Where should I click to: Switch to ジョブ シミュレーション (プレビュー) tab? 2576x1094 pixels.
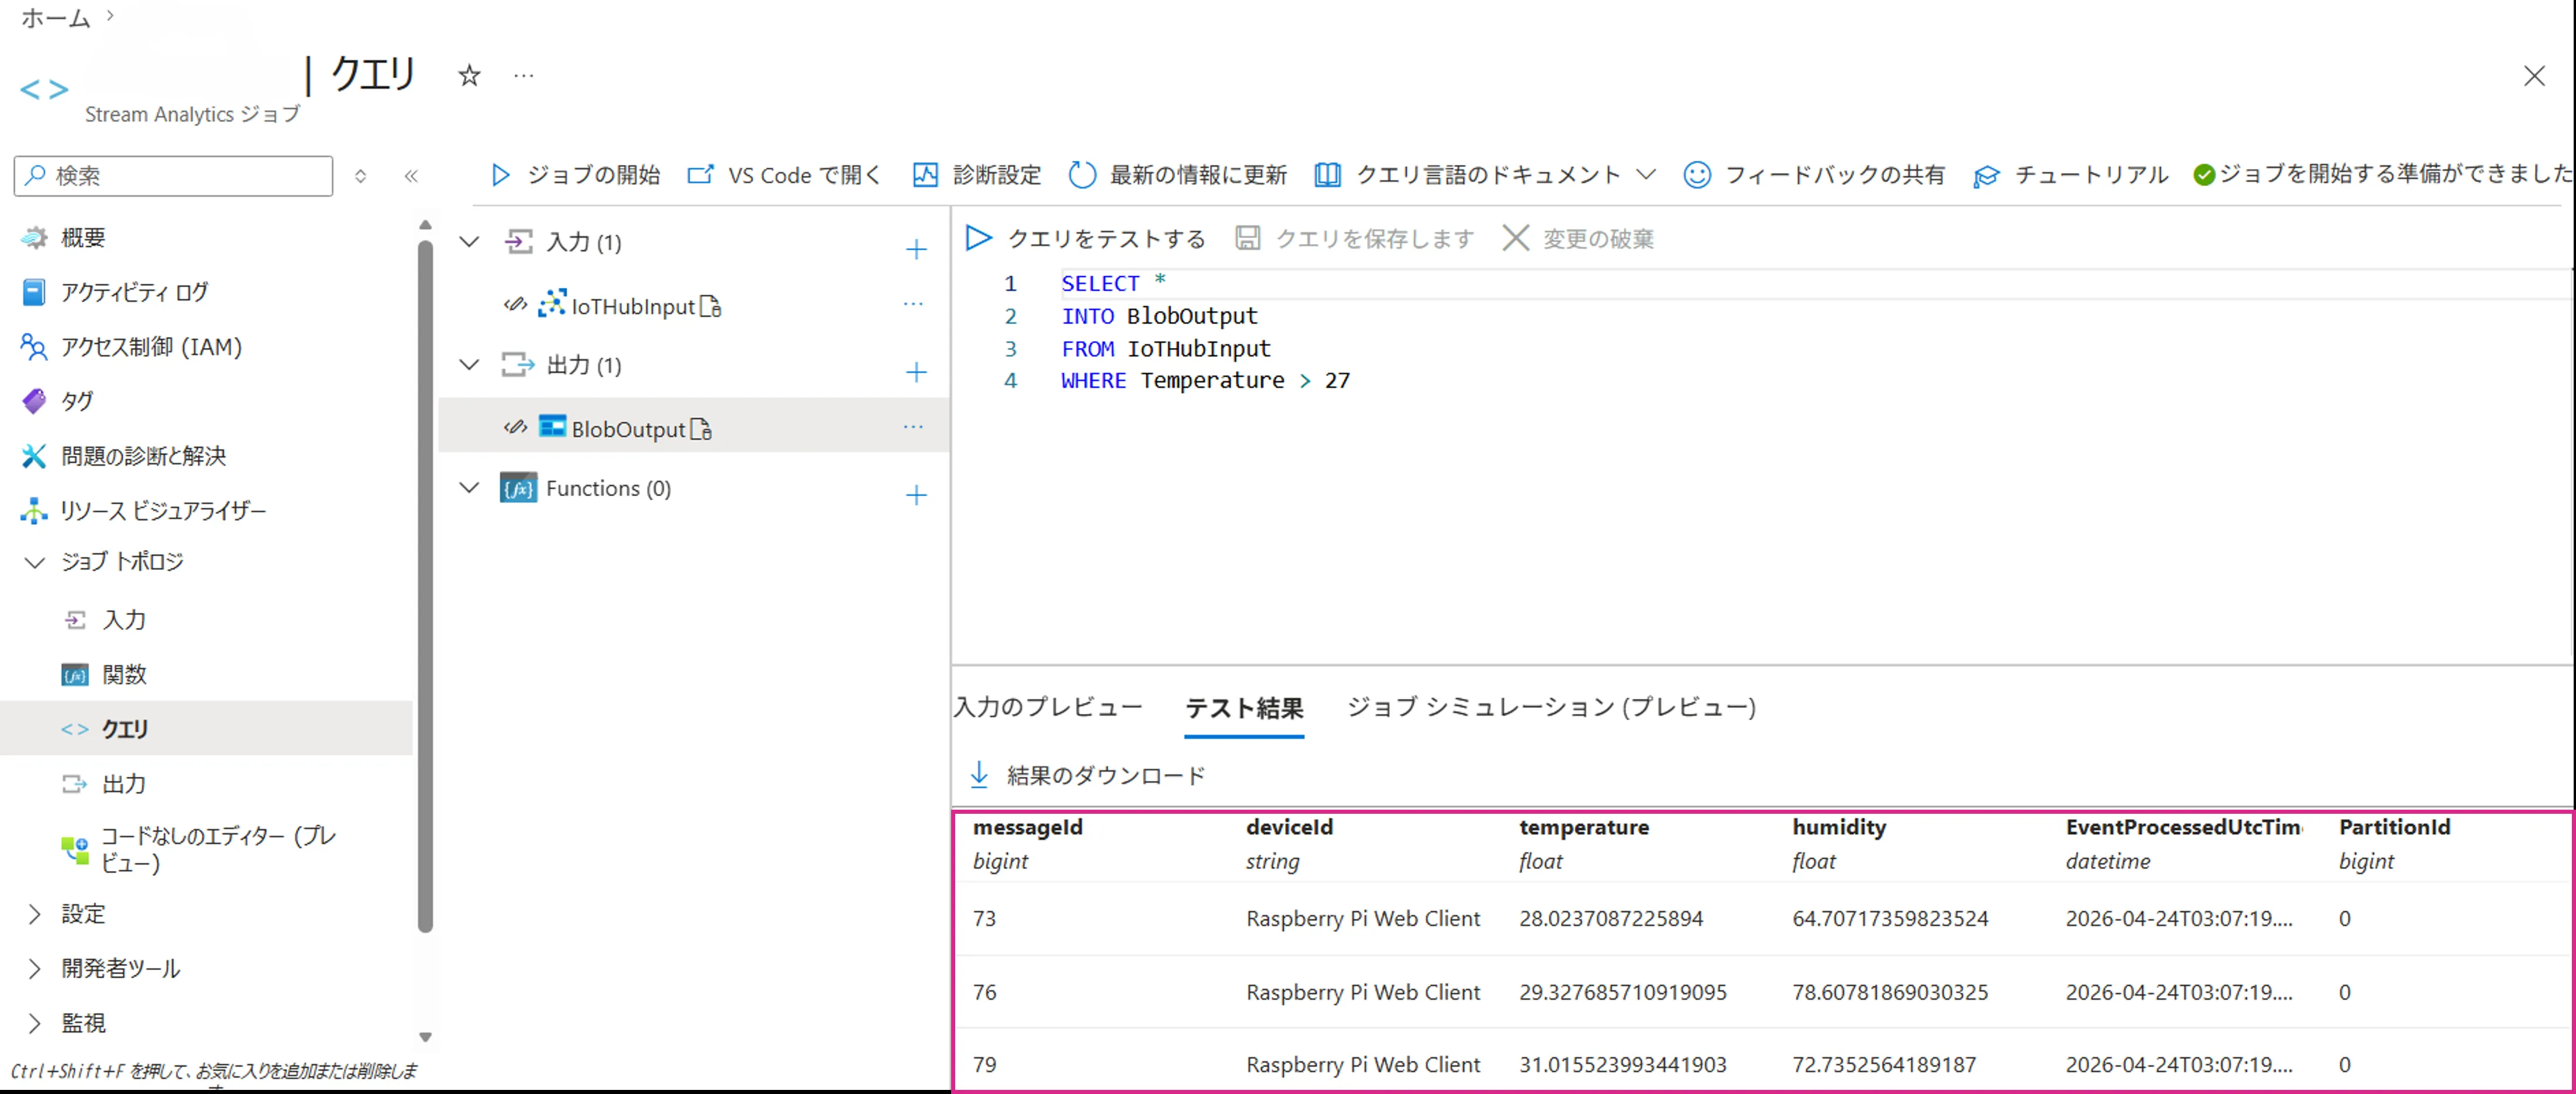click(1551, 707)
